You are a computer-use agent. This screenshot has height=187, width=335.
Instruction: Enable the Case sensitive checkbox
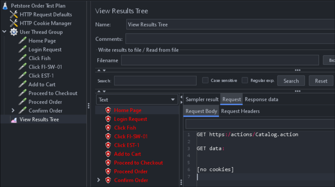pos(205,80)
